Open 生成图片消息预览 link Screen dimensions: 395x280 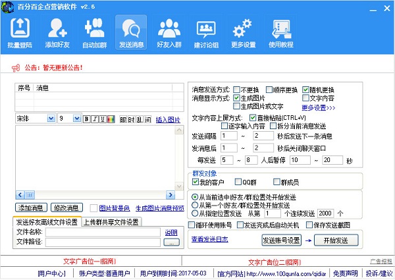160,208
